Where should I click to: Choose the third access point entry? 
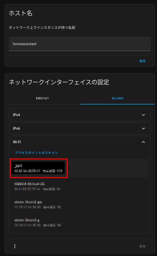coord(80,204)
